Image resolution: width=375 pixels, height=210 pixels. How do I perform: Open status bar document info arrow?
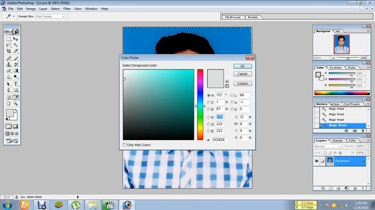point(77,197)
